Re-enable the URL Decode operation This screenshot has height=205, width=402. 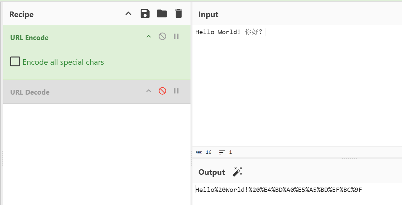(x=162, y=91)
